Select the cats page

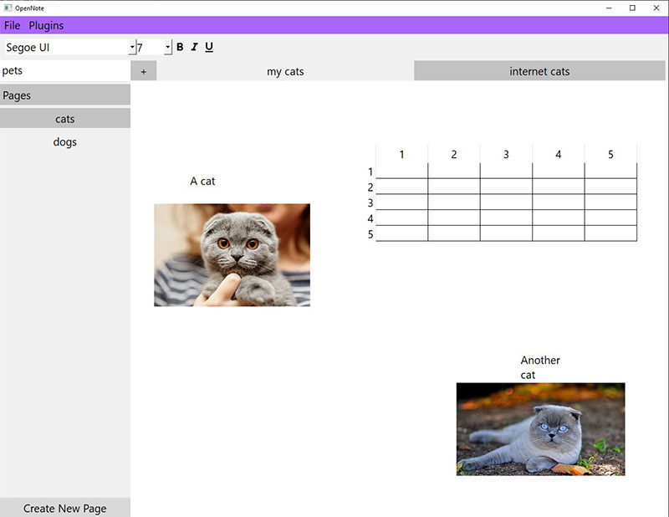[x=65, y=118]
